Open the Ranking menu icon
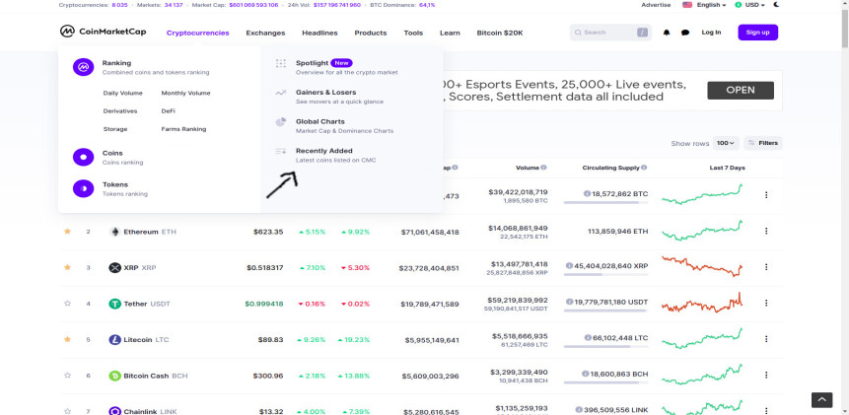 pyautogui.click(x=84, y=67)
